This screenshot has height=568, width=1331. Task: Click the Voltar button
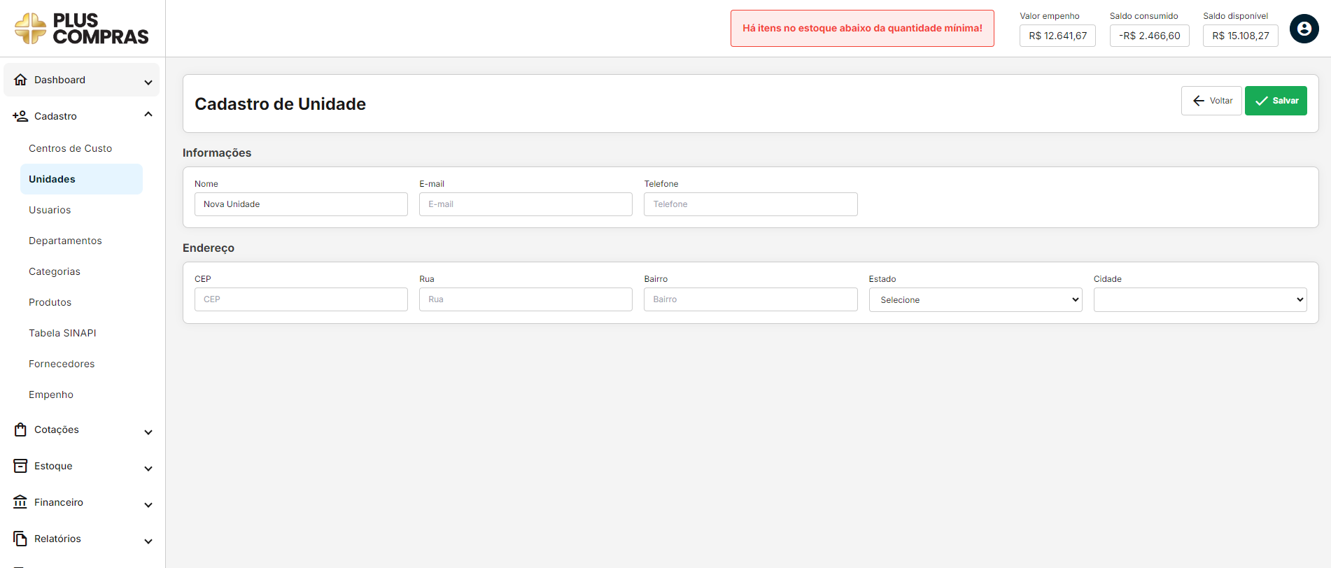point(1211,101)
